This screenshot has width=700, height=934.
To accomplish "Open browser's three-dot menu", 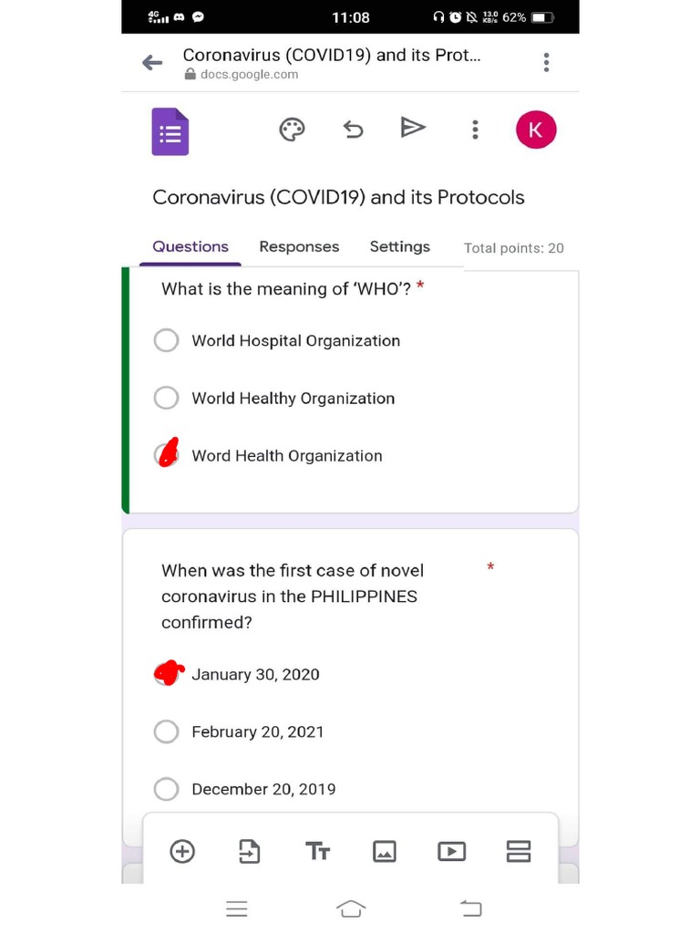I will point(546,62).
